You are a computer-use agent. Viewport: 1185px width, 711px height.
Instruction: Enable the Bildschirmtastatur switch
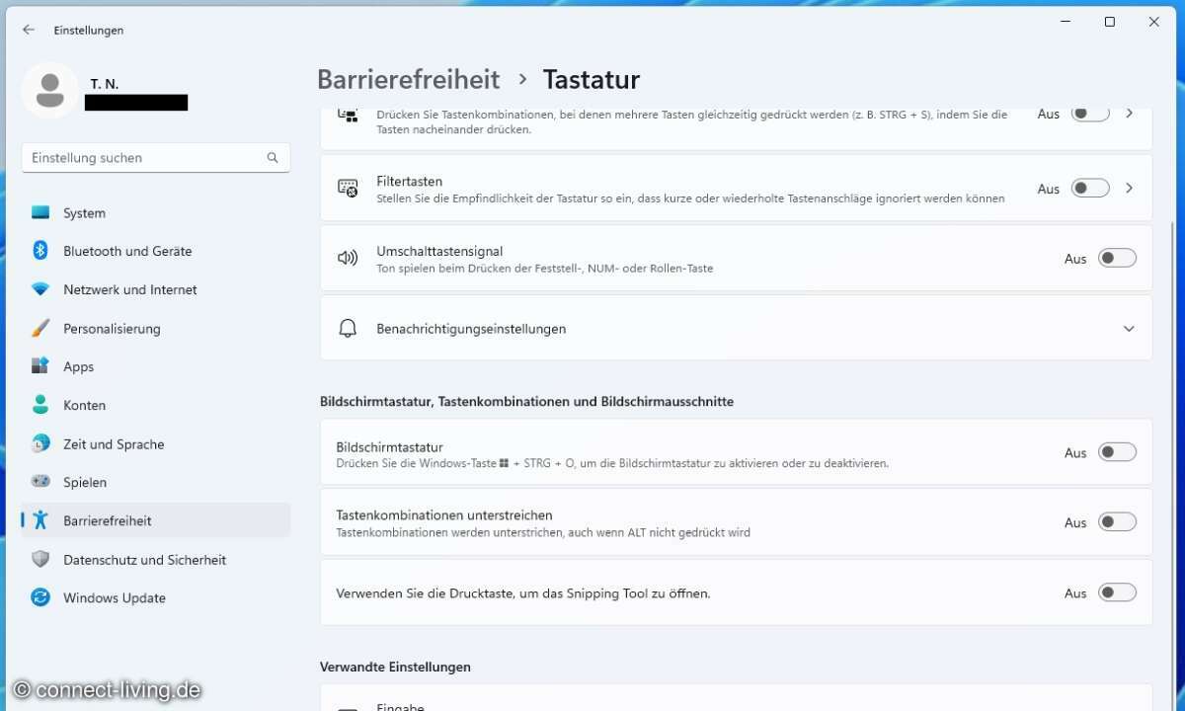coord(1118,452)
